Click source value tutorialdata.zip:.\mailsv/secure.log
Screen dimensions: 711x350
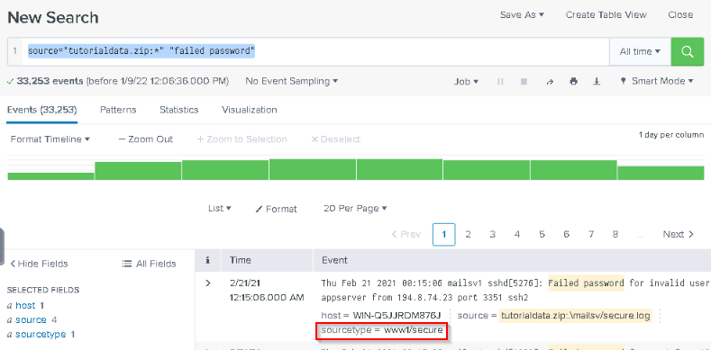[576, 316]
